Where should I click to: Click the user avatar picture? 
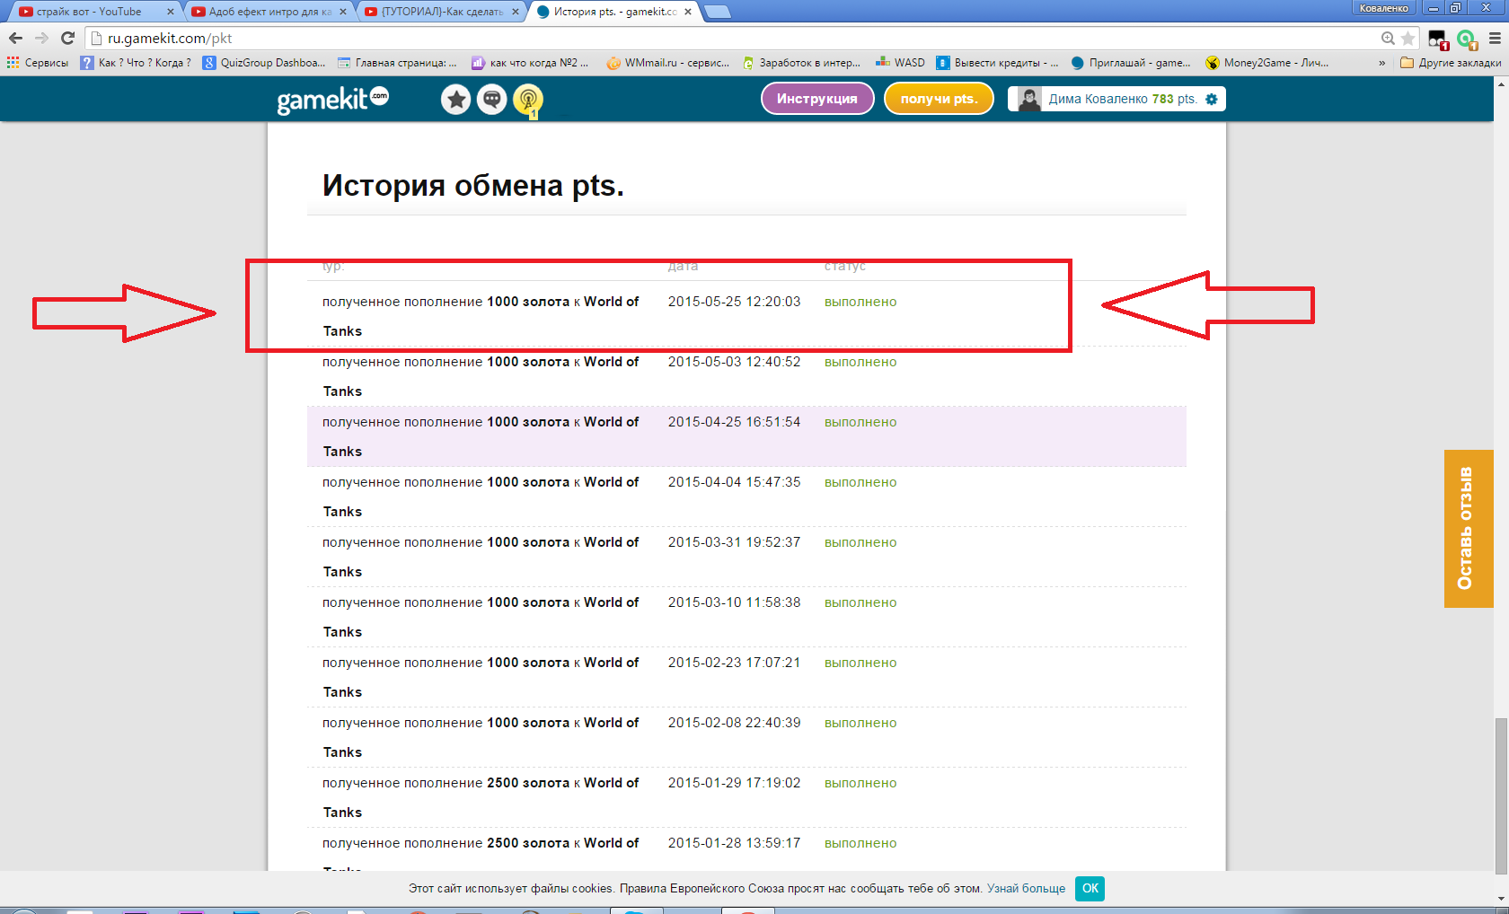(x=1029, y=99)
